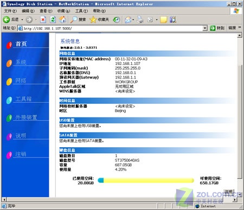The image size is (244, 210).
Task: Log out via 注销 link
Action: tap(21, 154)
